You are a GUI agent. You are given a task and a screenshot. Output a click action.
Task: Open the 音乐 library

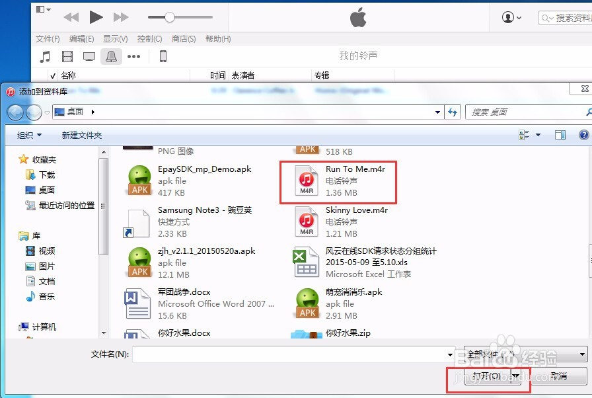click(x=40, y=296)
